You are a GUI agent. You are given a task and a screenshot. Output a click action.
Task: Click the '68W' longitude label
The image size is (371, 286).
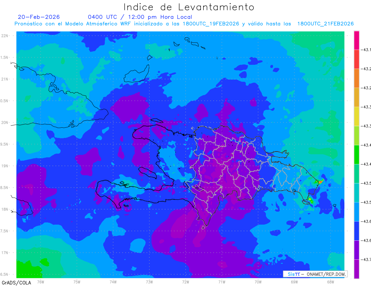click(x=330, y=282)
